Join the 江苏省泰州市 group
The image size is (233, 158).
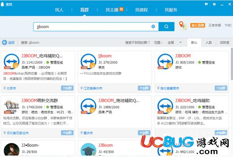[144, 88]
